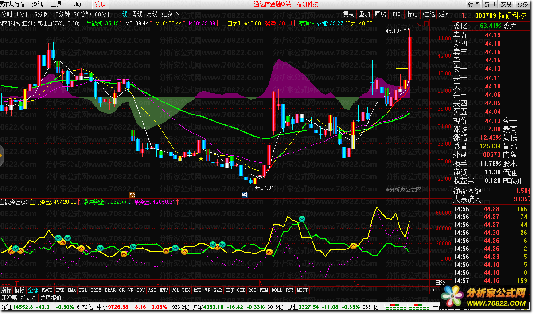The width and height of the screenshot is (534, 314).
Task: Choose the SAR indicator
Action: click(218, 290)
